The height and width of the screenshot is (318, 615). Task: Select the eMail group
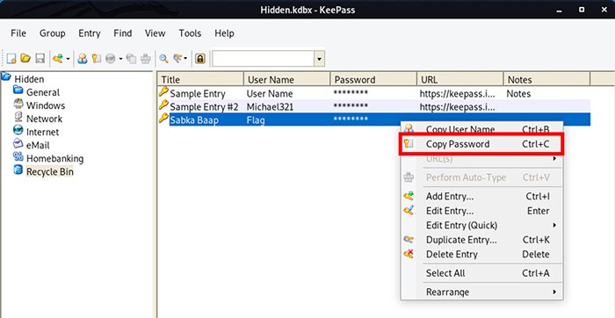click(x=38, y=146)
